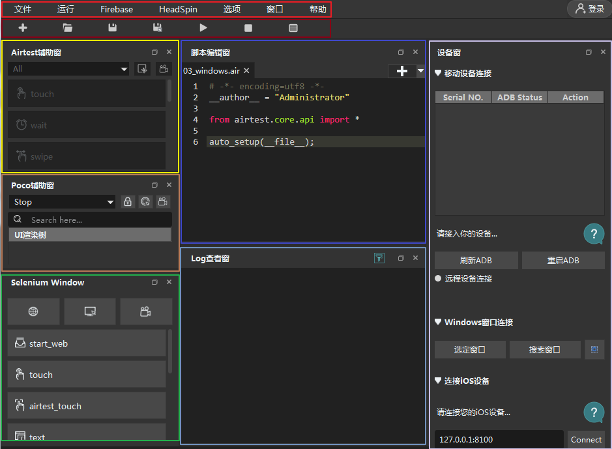Click the Poco refresh tree icon
This screenshot has width=612, height=449.
pyautogui.click(x=145, y=201)
